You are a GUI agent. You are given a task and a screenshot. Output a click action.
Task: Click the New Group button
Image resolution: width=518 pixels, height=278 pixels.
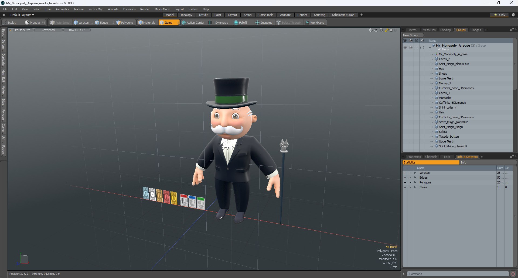(413, 35)
